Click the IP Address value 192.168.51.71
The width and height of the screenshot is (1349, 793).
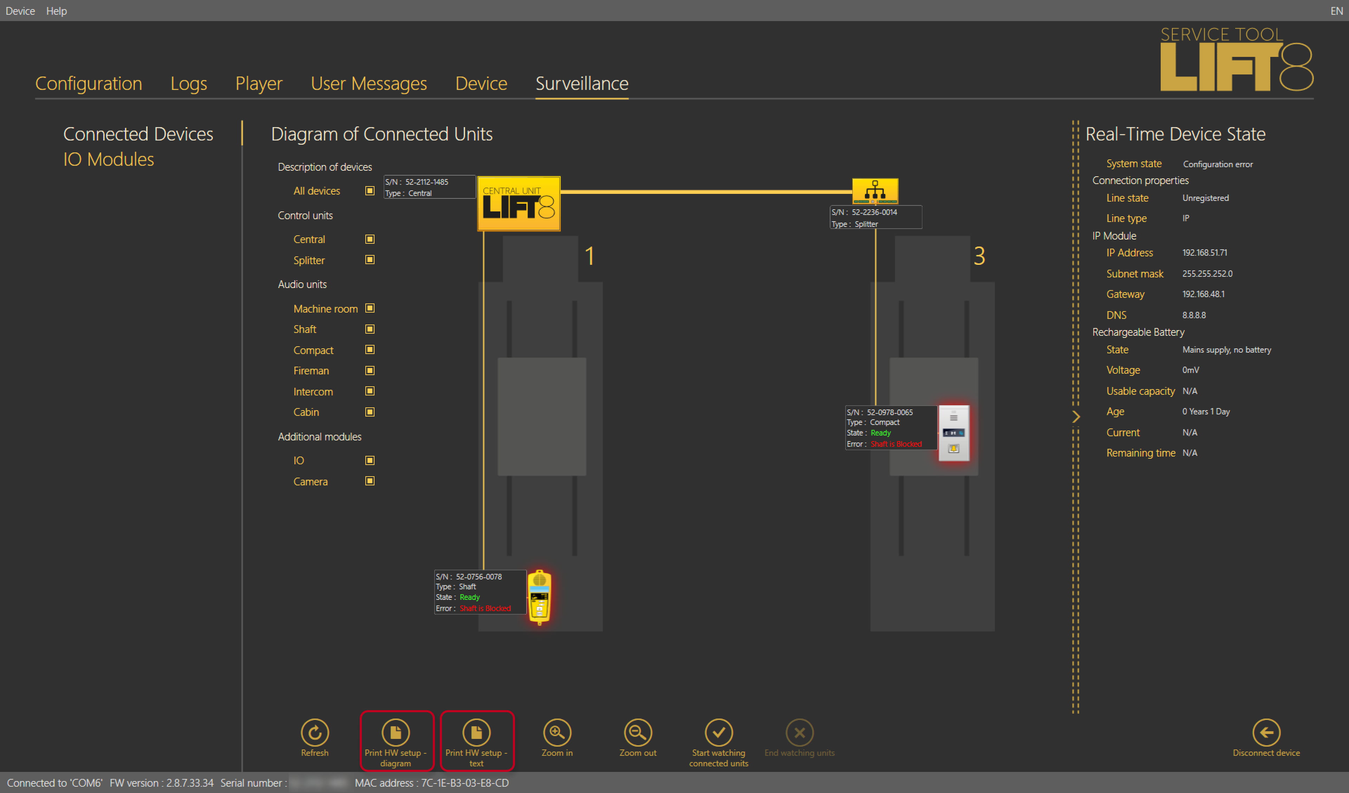pyautogui.click(x=1205, y=253)
